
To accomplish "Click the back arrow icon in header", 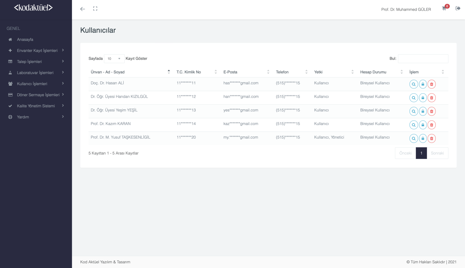I will (82, 9).
